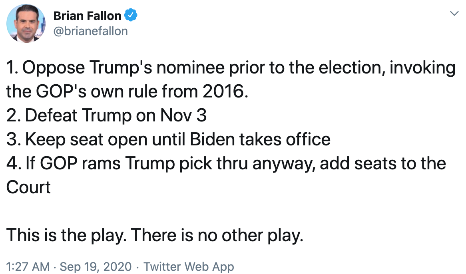The height and width of the screenshot is (274, 466).
Task: Click the line "2. Defeat Trump on Nov 3"
Action: click(107, 116)
